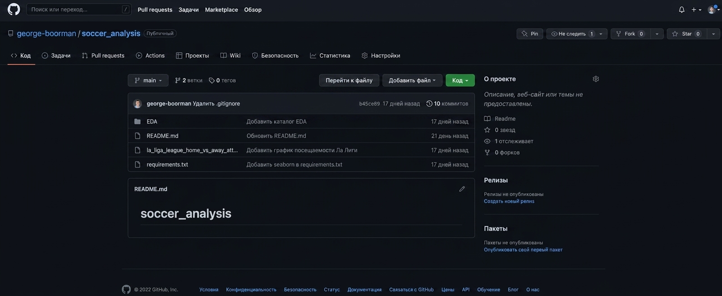Open Обзор in top navigation
The width and height of the screenshot is (722, 296).
[253, 9]
